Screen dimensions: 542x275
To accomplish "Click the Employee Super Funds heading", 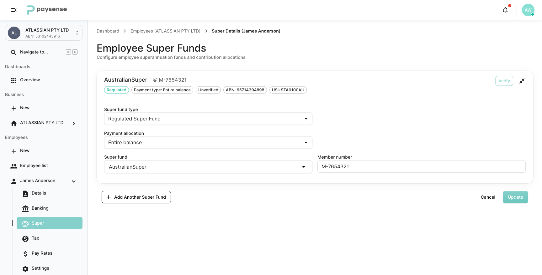I will click(151, 48).
